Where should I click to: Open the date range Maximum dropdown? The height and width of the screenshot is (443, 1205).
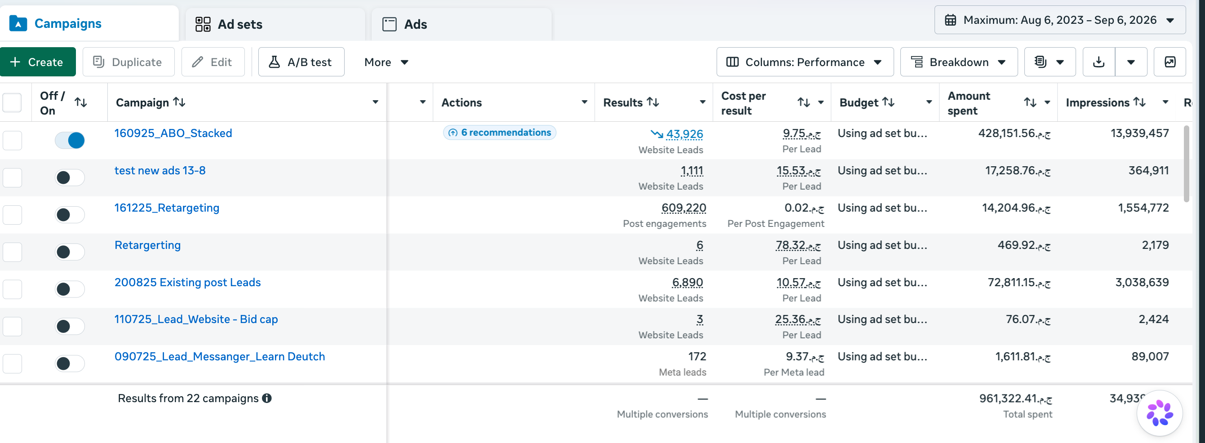pos(1060,20)
